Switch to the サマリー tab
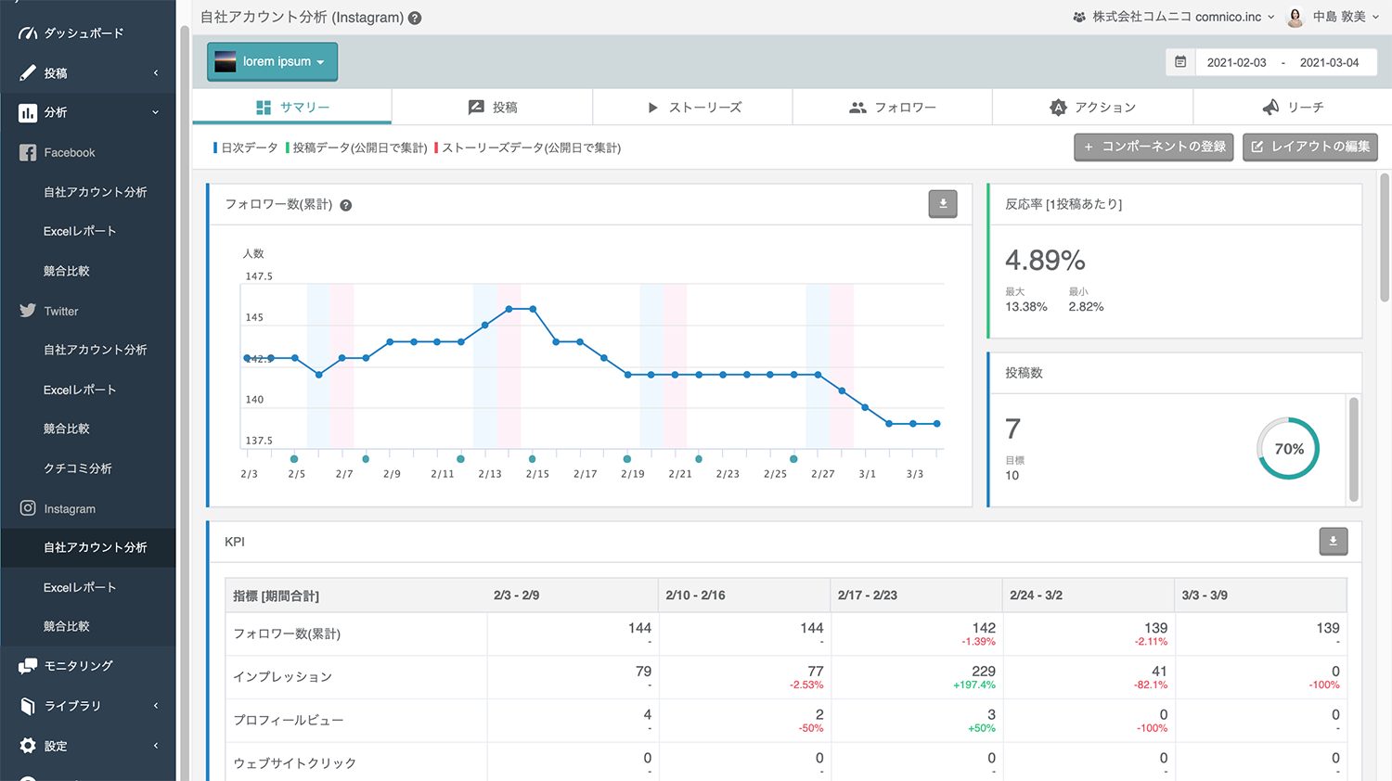 point(292,107)
